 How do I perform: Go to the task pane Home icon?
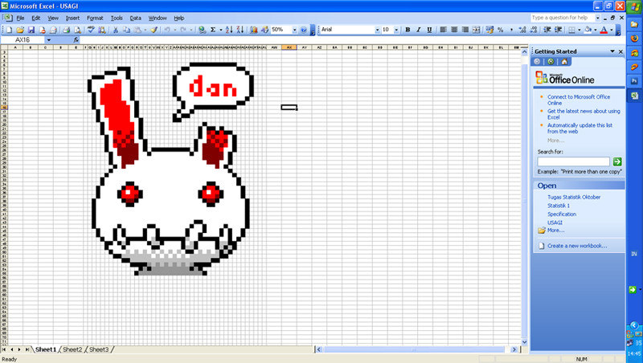pyautogui.click(x=564, y=62)
